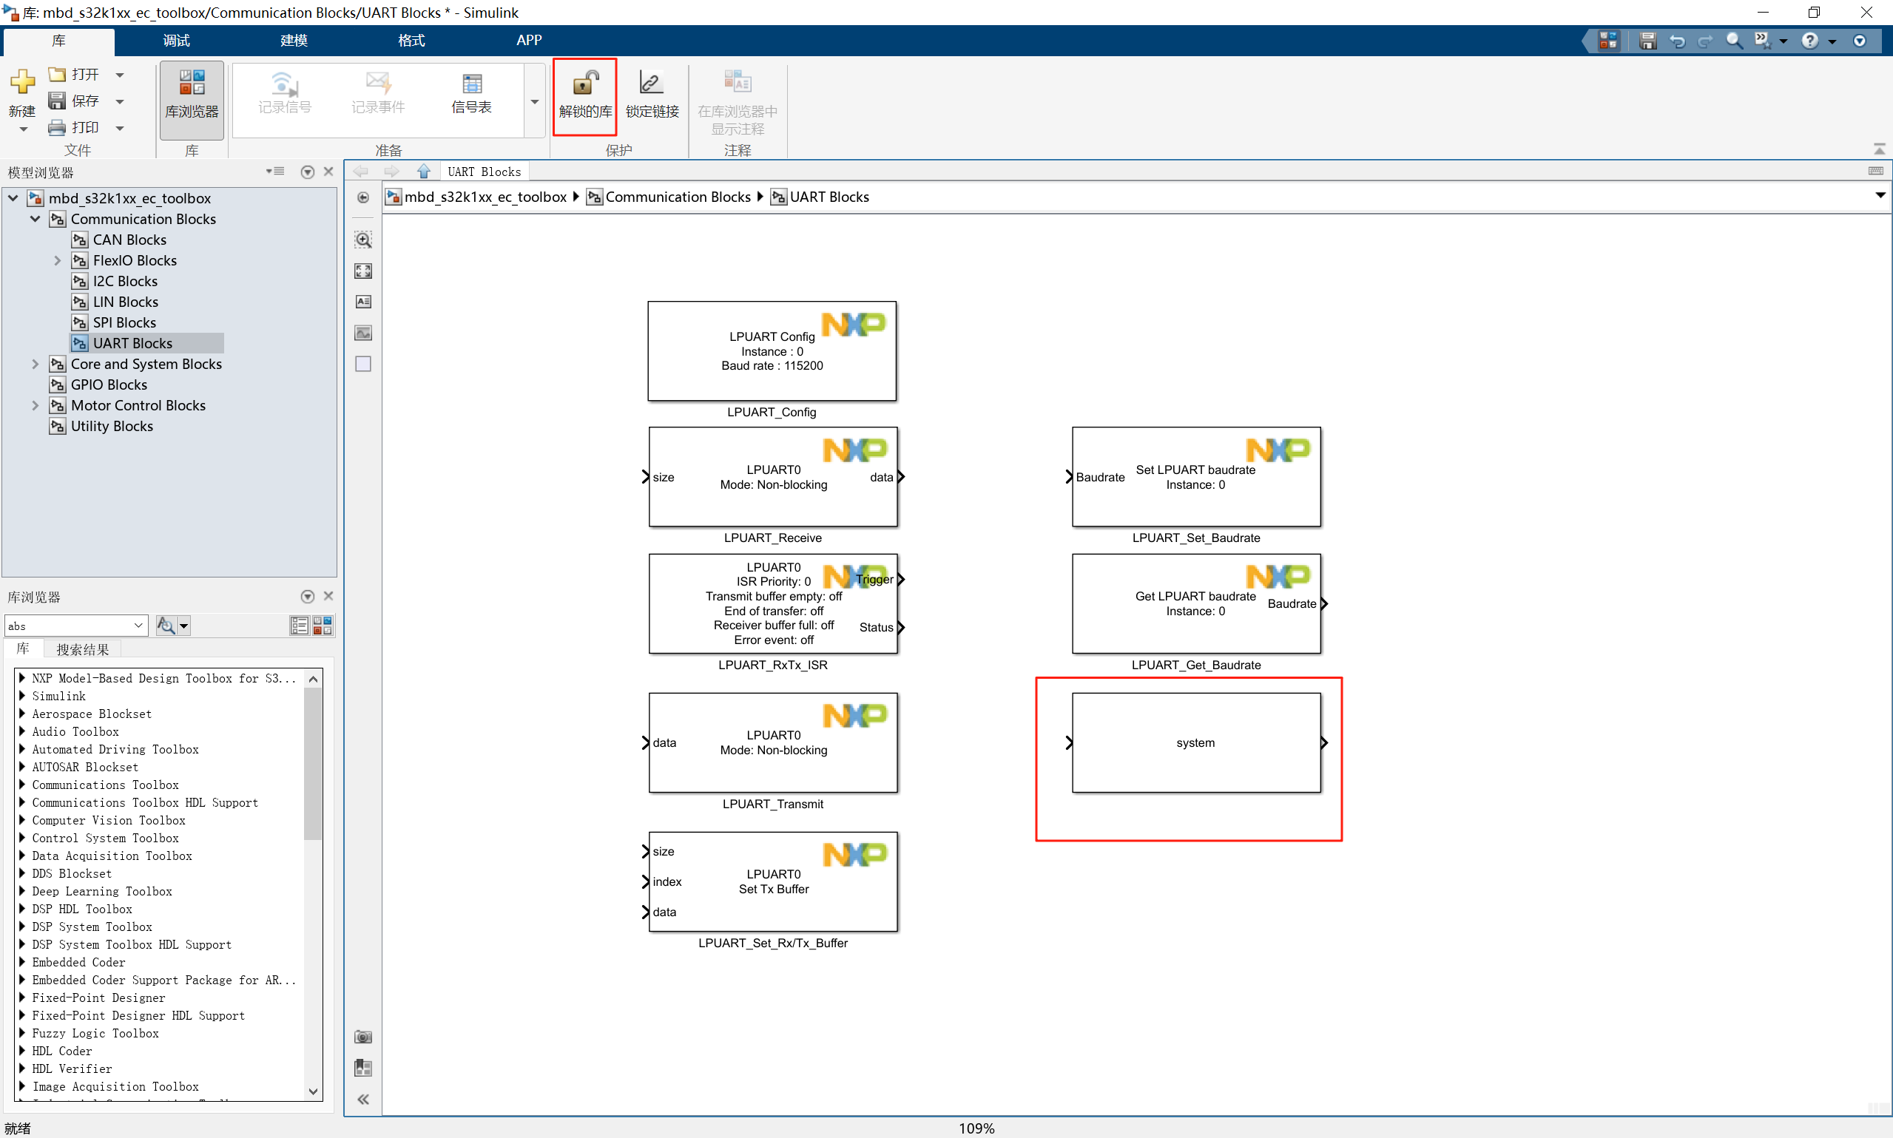Screen dimensions: 1893x1138
Task: Select the area box tool icon
Action: [x=363, y=364]
